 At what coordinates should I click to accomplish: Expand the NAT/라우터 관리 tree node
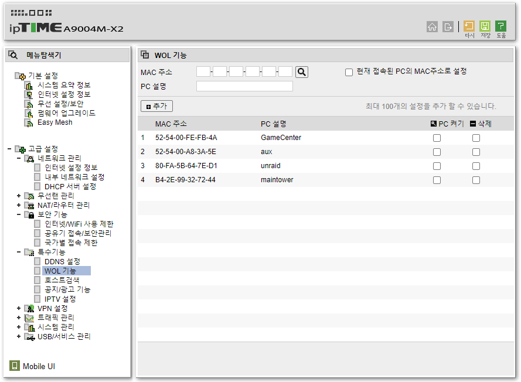(19, 205)
